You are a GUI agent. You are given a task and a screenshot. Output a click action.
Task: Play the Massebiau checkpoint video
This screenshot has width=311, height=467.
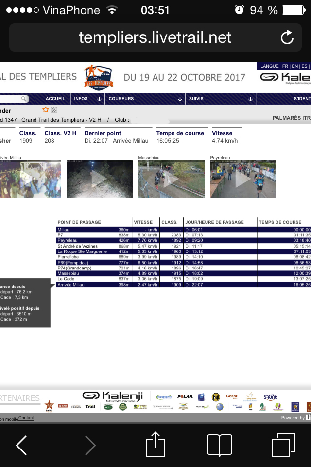(x=171, y=179)
